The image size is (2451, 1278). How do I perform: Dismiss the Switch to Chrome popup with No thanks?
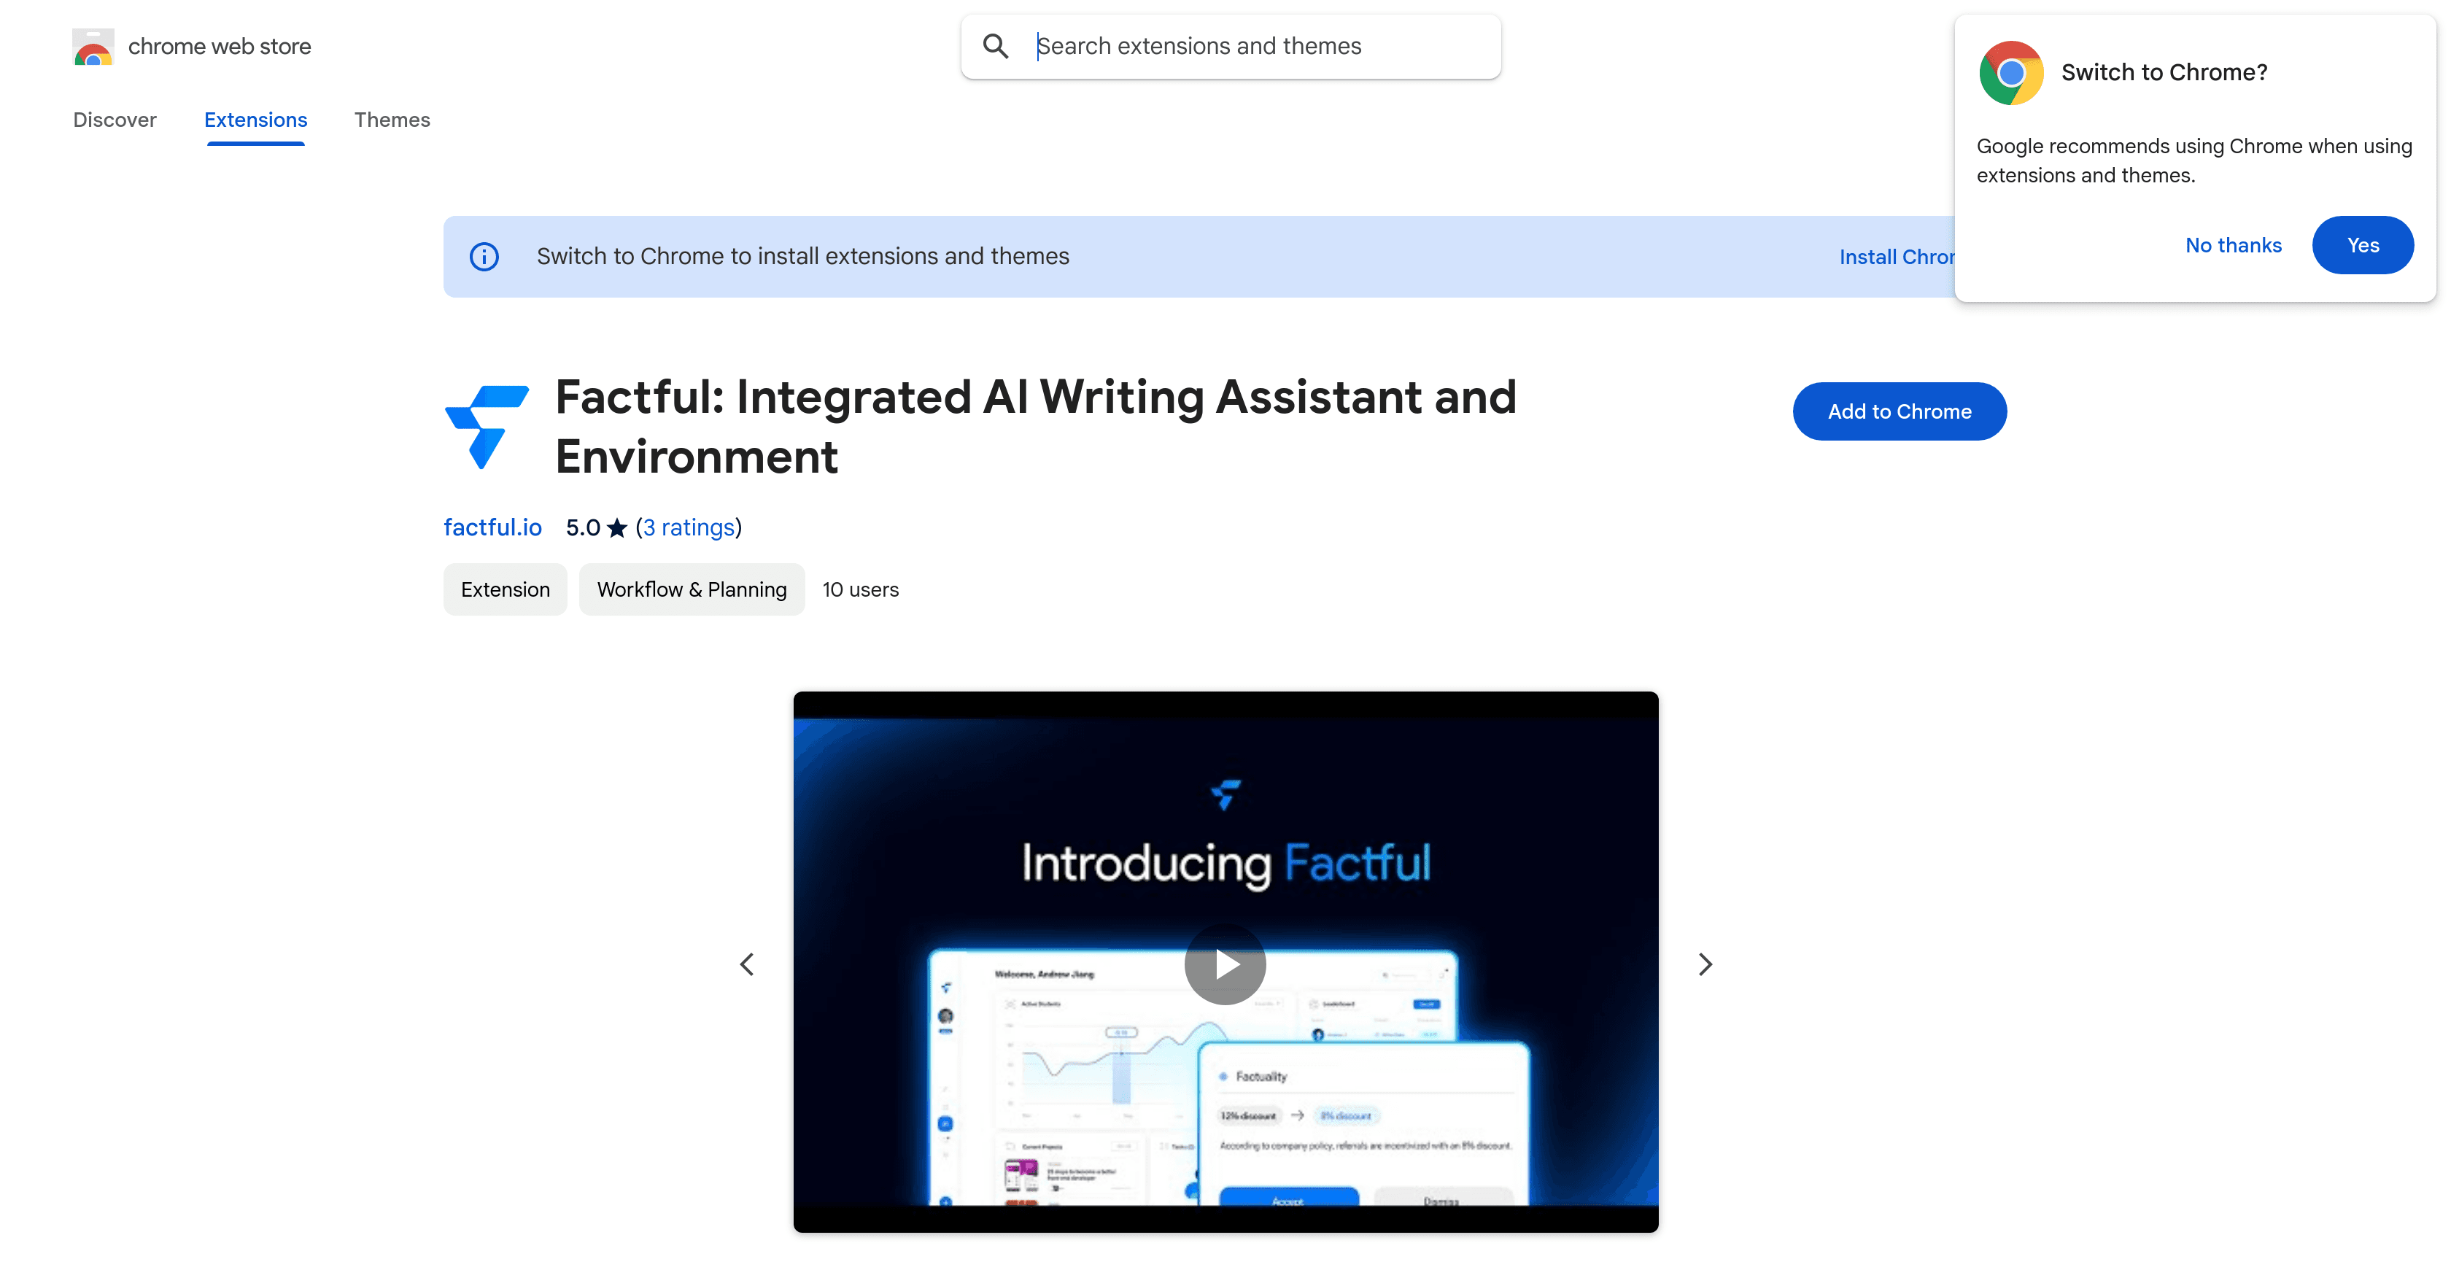click(2233, 244)
